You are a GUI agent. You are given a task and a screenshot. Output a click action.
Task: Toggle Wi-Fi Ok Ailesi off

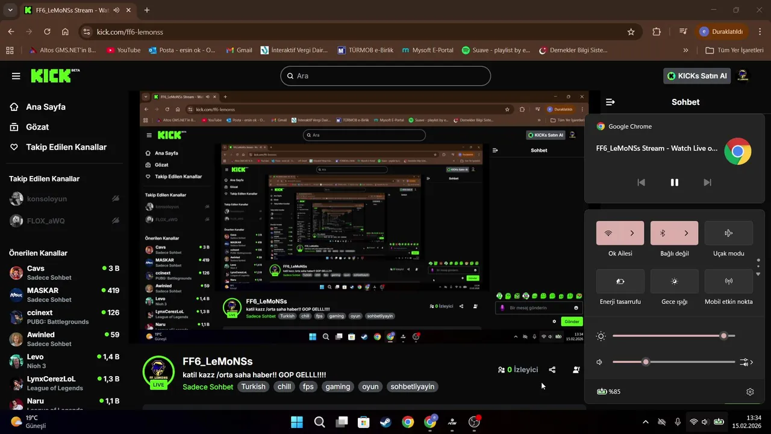coord(608,233)
